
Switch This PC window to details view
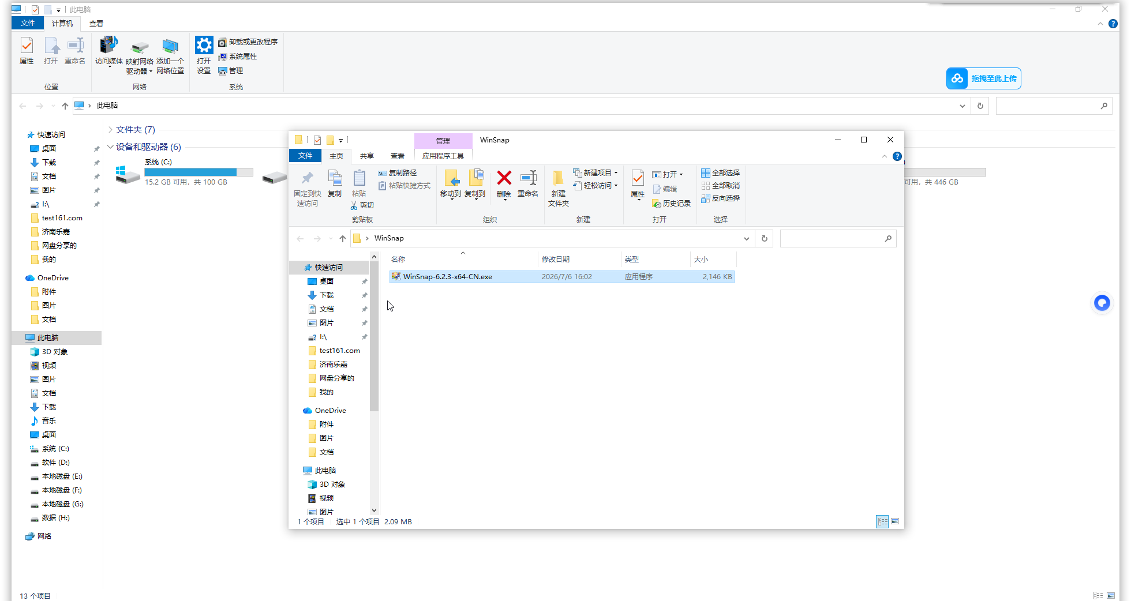pyautogui.click(x=1098, y=595)
